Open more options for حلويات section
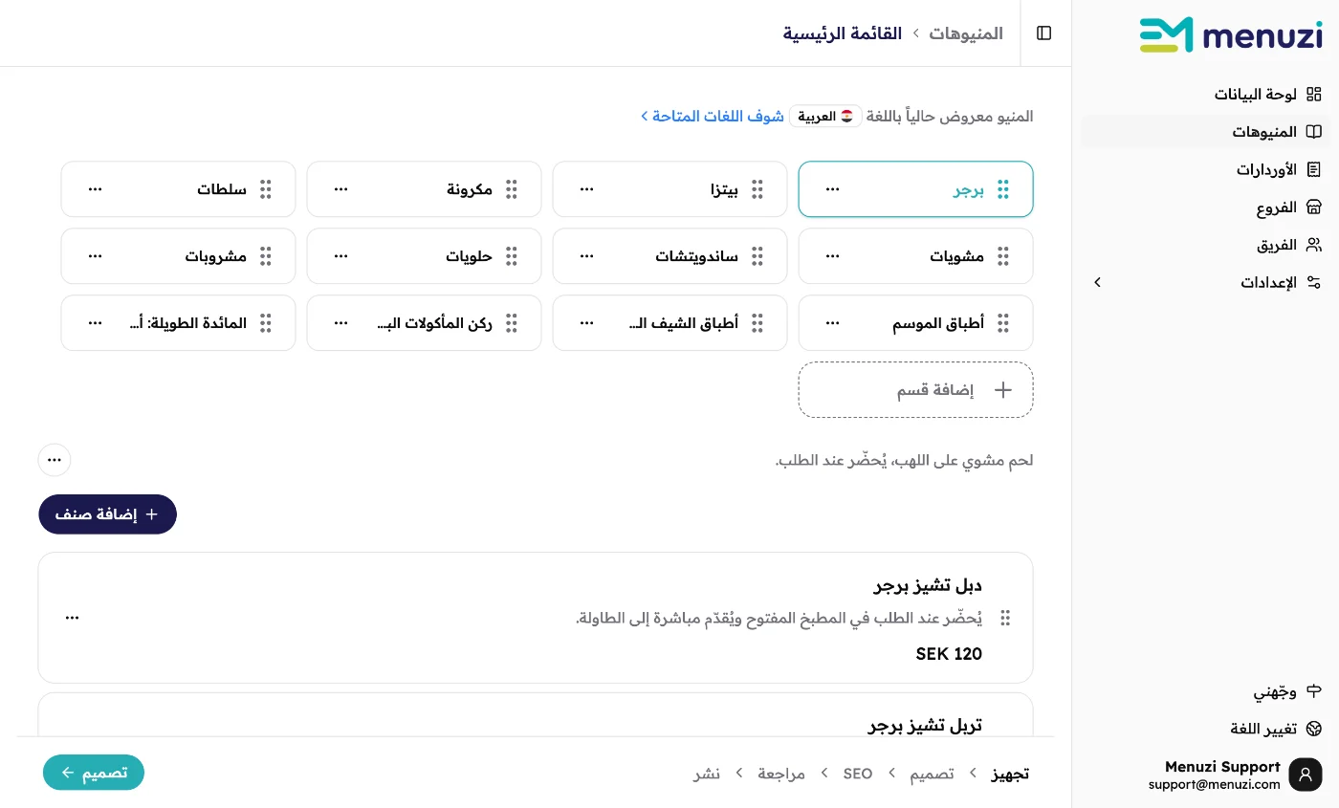The height and width of the screenshot is (808, 1339). (x=340, y=256)
